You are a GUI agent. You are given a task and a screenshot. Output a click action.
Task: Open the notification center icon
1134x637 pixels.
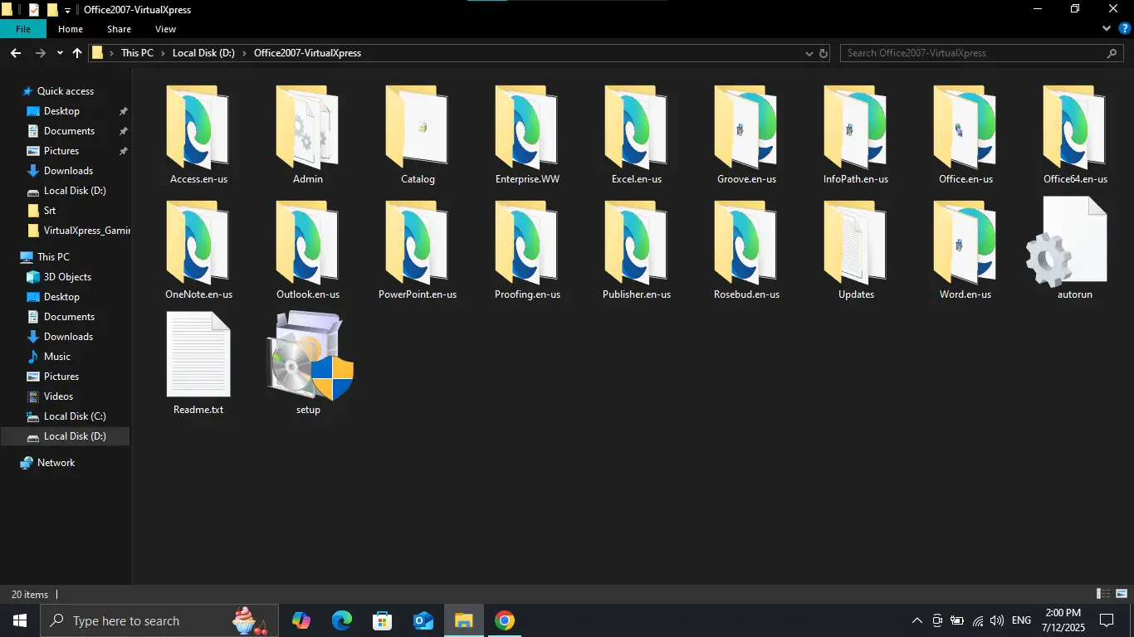(x=1107, y=620)
